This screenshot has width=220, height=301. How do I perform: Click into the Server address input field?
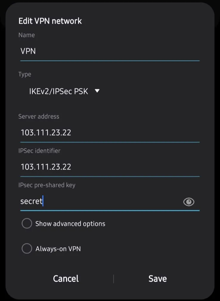(110, 133)
